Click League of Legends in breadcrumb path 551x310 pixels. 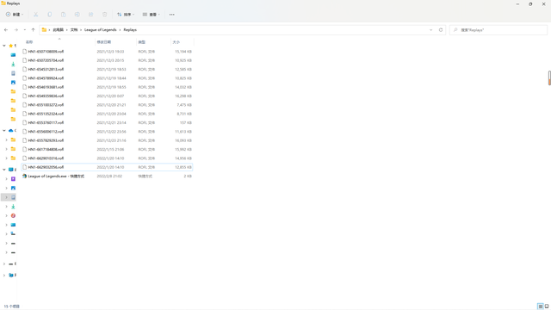(x=100, y=30)
